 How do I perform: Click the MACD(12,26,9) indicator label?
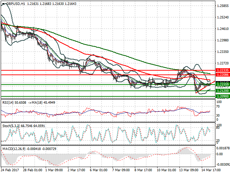(13, 149)
